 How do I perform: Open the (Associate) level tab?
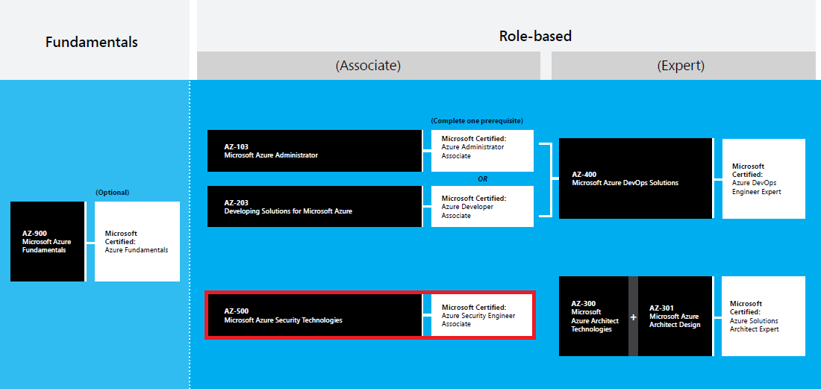[x=368, y=66]
